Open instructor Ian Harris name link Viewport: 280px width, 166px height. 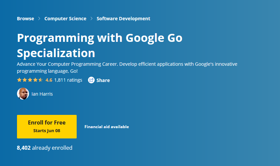[42, 94]
